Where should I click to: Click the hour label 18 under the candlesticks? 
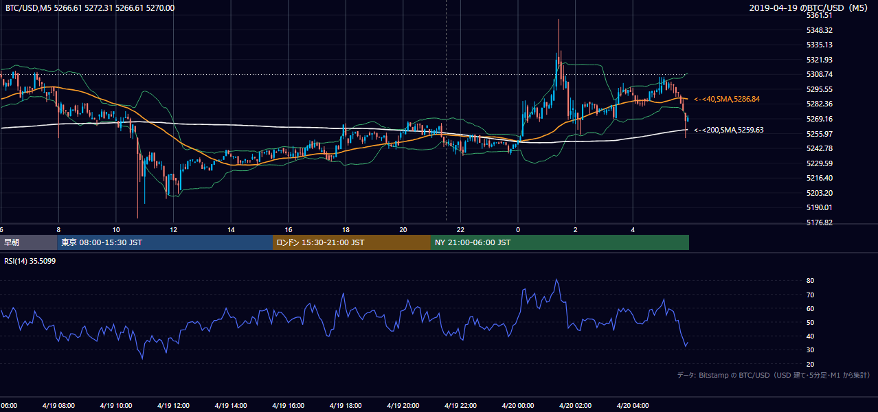346,229
